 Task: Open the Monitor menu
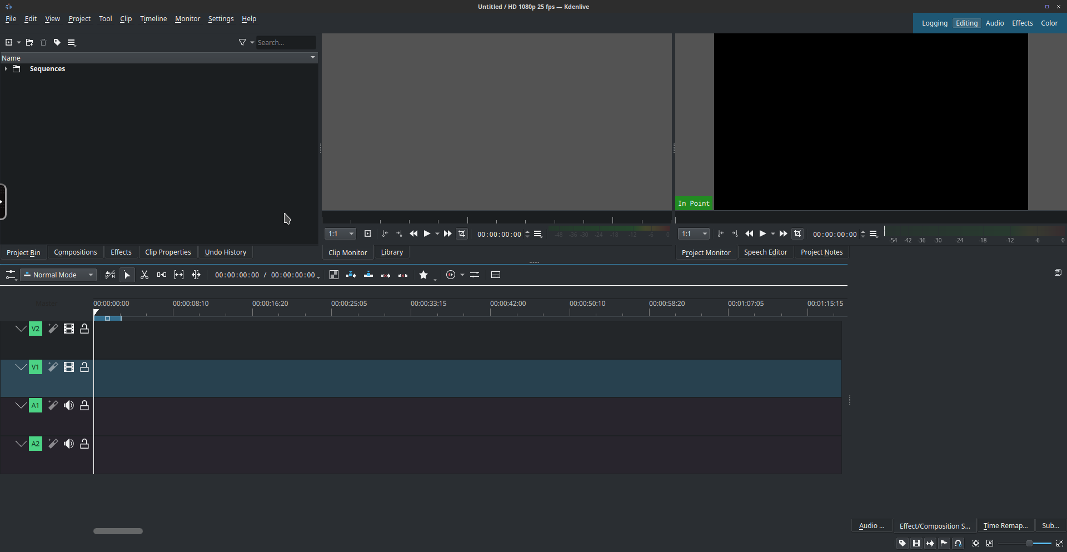(x=187, y=19)
